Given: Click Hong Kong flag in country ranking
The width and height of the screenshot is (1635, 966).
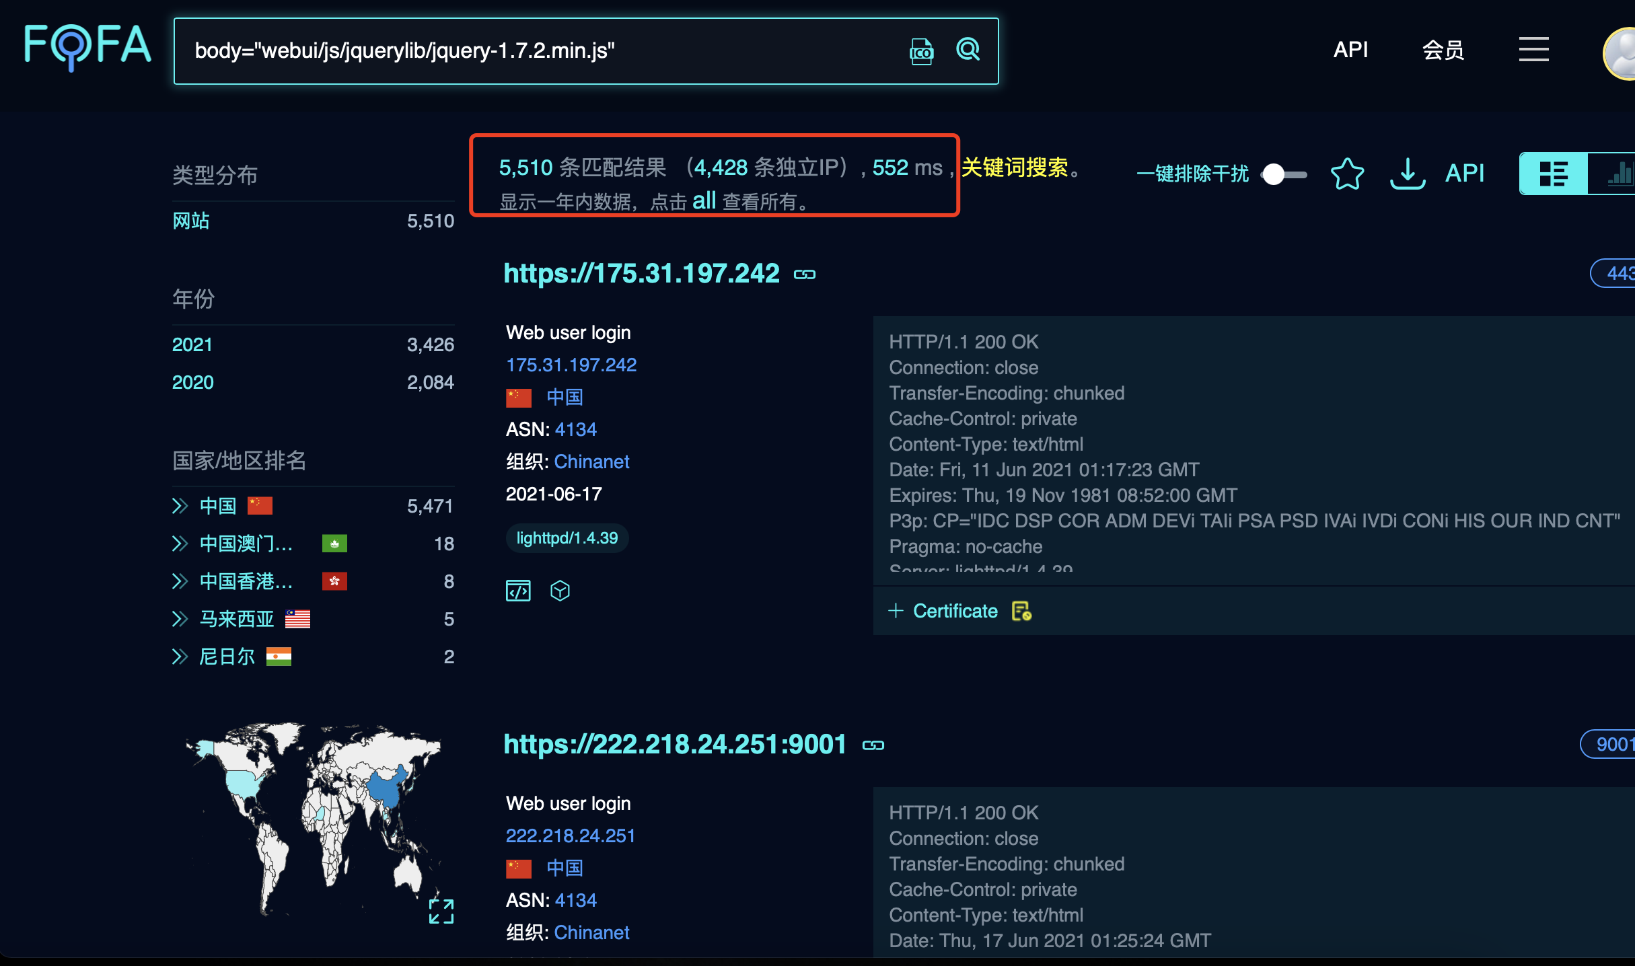Looking at the screenshot, I should pyautogui.click(x=334, y=581).
